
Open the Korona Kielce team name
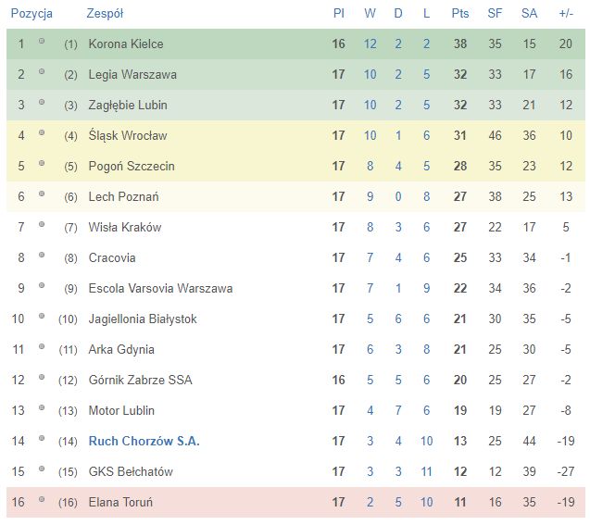click(126, 44)
